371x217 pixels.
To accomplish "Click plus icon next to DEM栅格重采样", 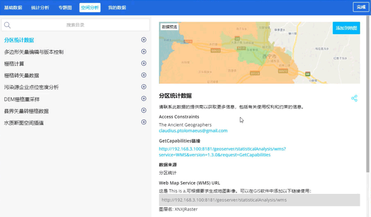I will [144, 99].
